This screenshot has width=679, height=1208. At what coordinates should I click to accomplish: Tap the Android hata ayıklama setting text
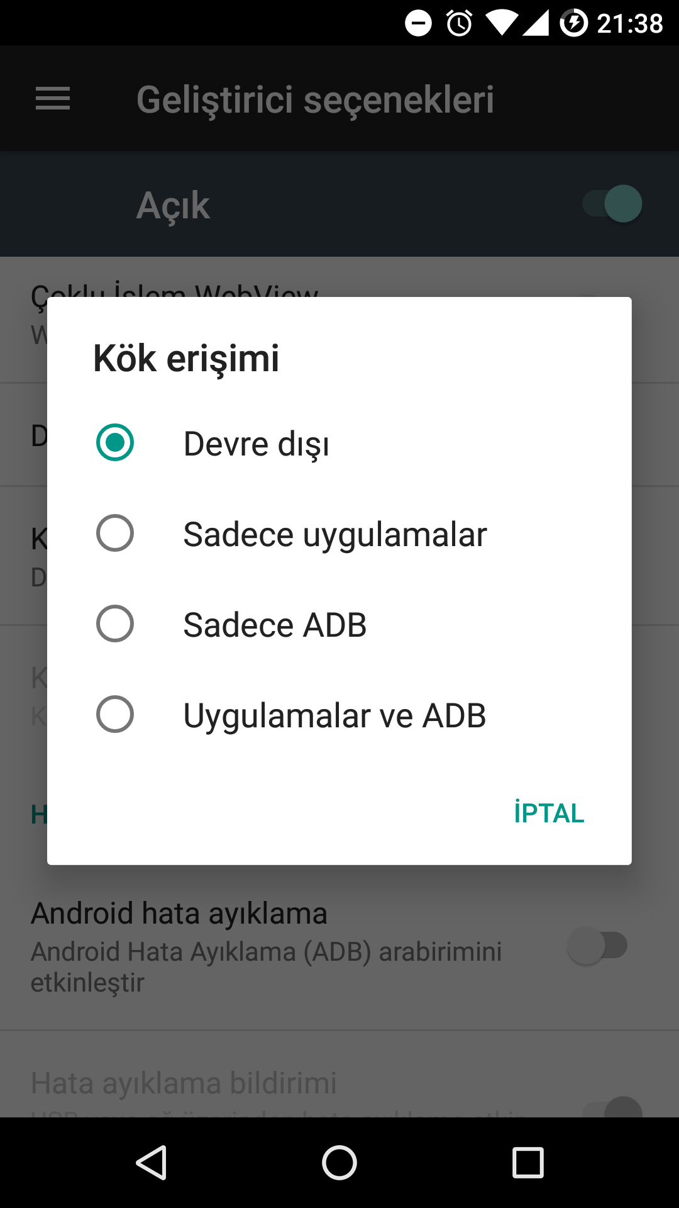179,914
